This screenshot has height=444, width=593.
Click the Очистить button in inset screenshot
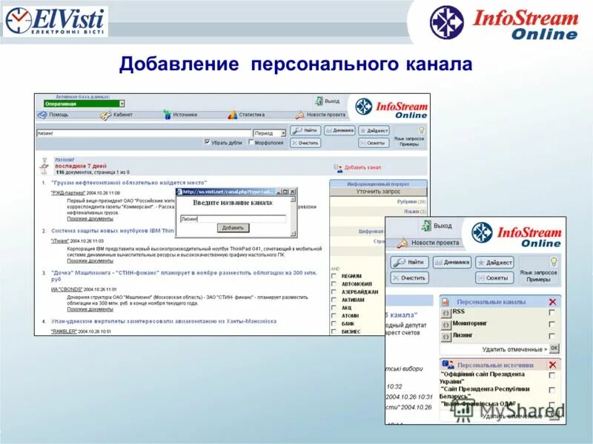410,278
